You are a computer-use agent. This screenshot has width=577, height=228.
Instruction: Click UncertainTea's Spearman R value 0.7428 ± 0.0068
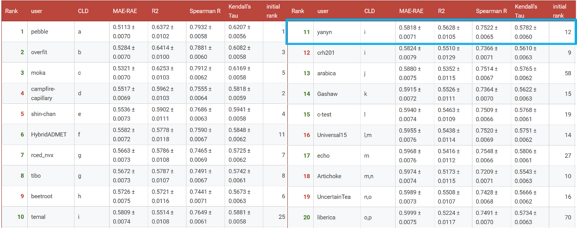click(x=487, y=197)
